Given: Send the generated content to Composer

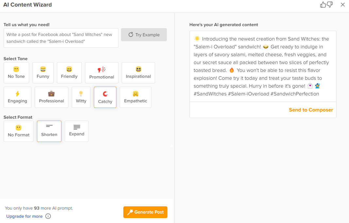Looking at the screenshot, I should (x=311, y=110).
